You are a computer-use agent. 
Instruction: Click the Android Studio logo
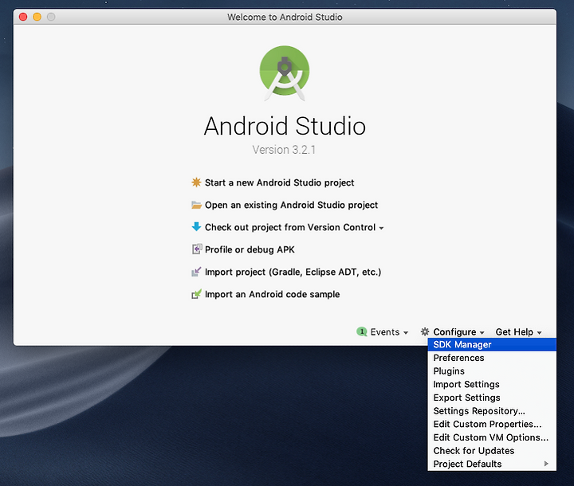click(285, 73)
